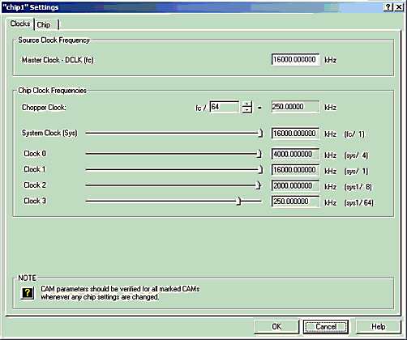The image size is (407, 340).
Task: Select the System Clock frequency field
Action: point(295,134)
